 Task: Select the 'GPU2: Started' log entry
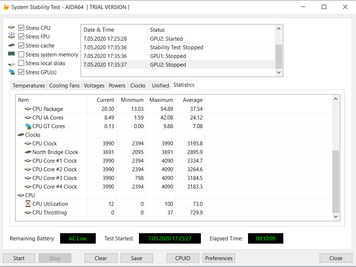[178, 39]
